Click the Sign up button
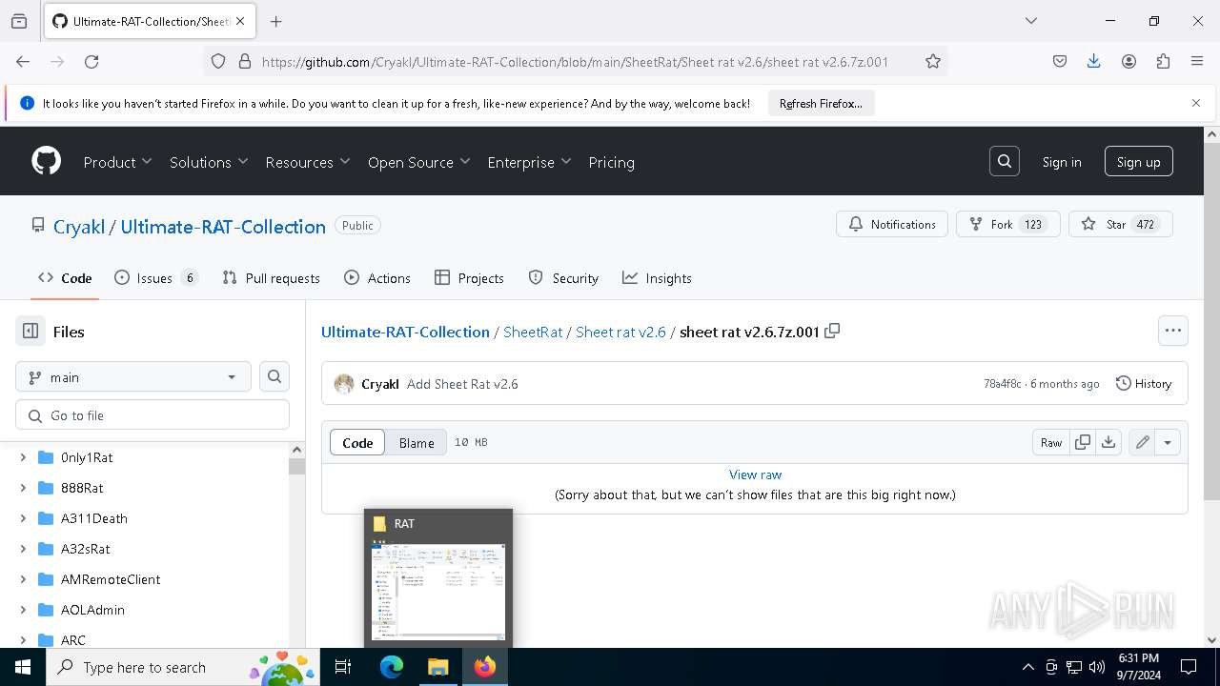Image resolution: width=1220 pixels, height=686 pixels. point(1139,162)
